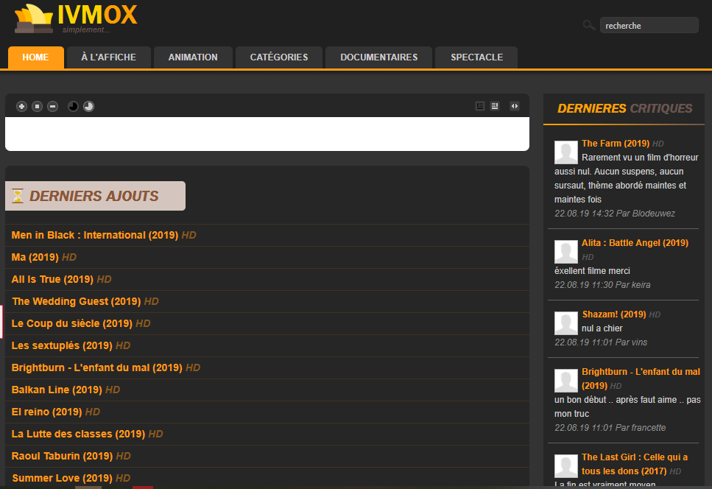Image resolution: width=712 pixels, height=489 pixels.
Task: Open the SPECTACLE tab
Action: (x=476, y=57)
